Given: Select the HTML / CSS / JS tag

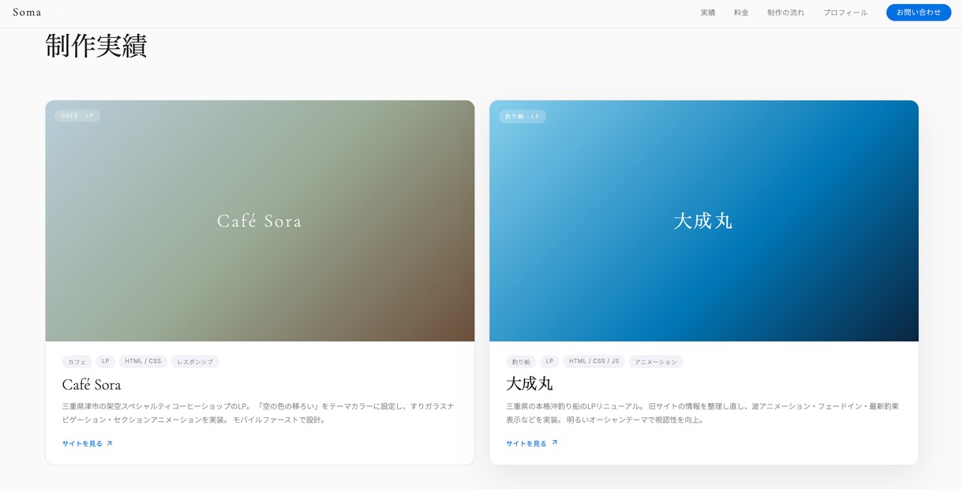Looking at the screenshot, I should pos(594,361).
